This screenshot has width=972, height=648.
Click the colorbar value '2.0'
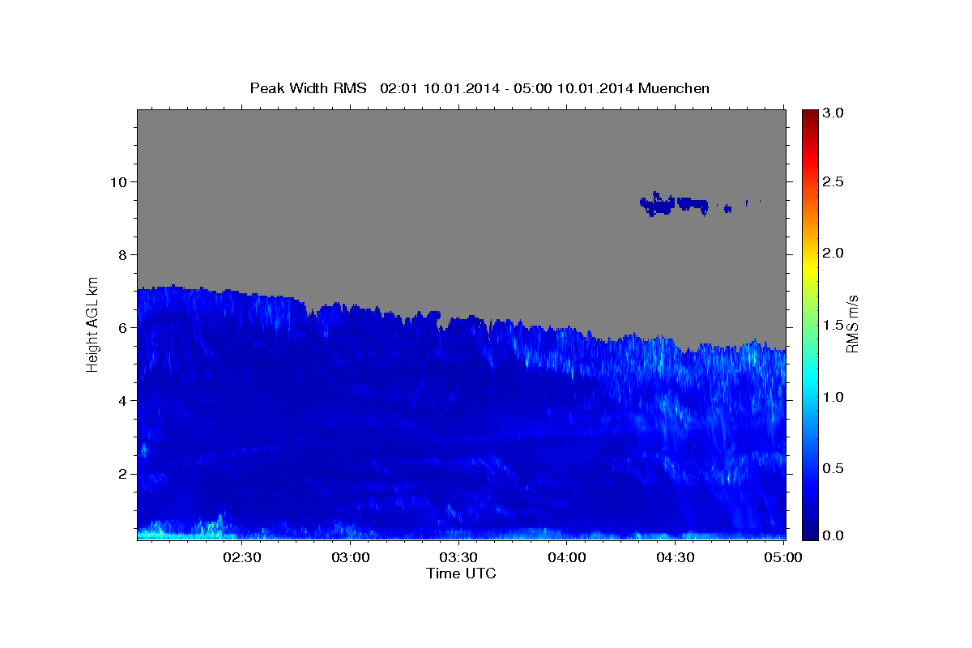coord(834,253)
